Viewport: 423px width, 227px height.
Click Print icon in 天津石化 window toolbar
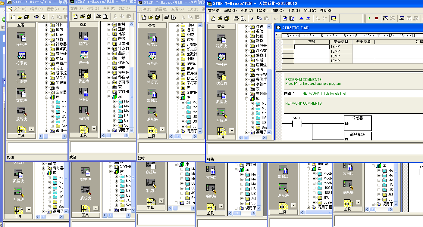coord(237,18)
